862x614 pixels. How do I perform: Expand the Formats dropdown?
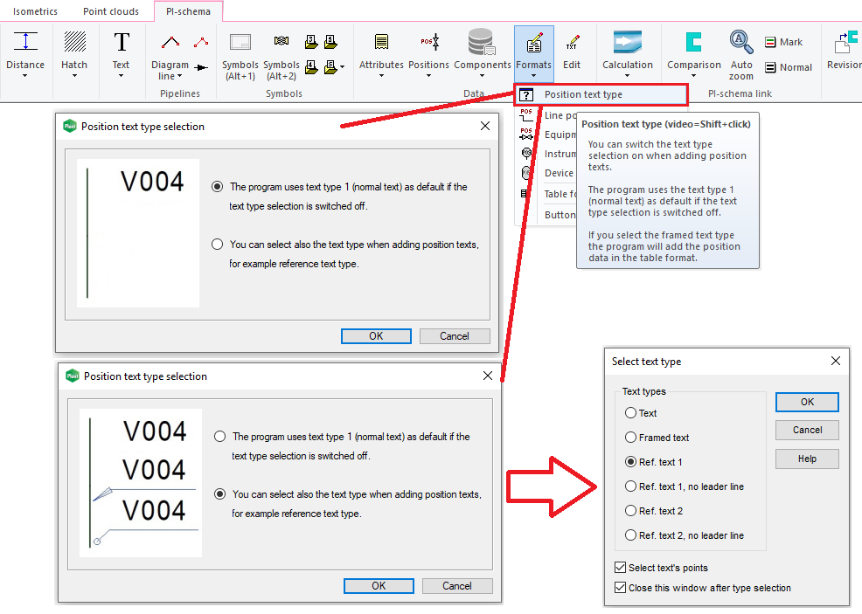[x=533, y=76]
